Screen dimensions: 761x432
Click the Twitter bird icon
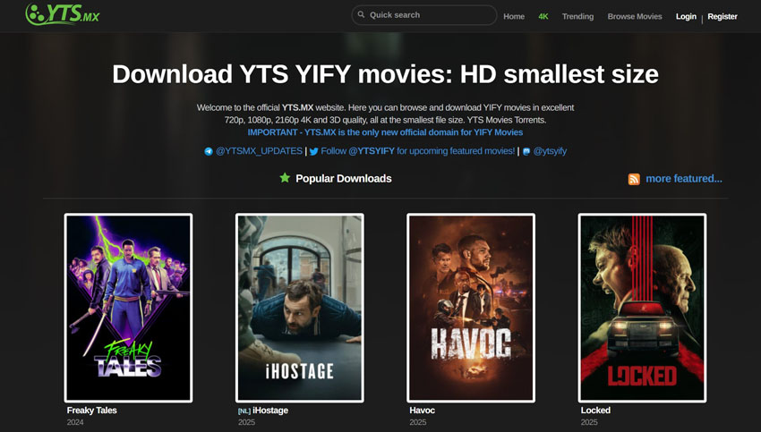(313, 151)
